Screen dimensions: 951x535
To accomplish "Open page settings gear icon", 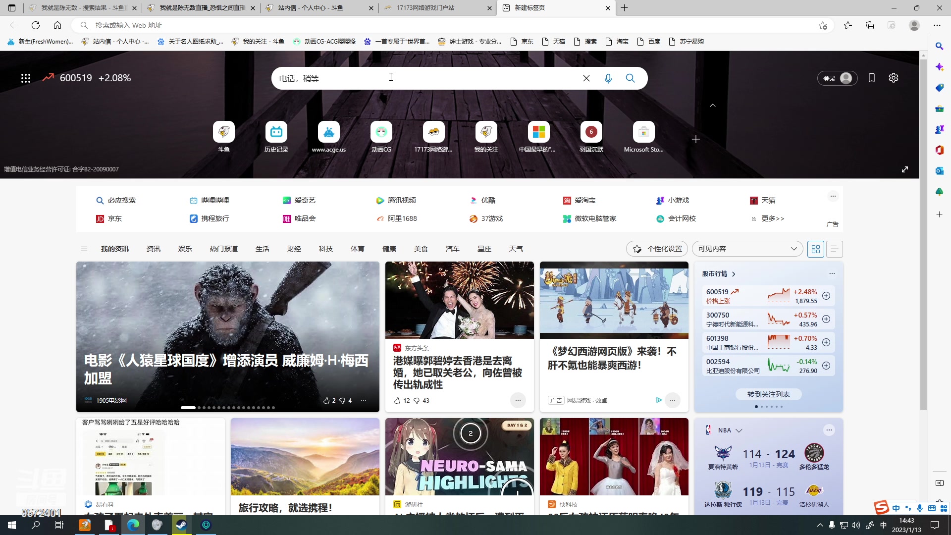I will click(x=894, y=78).
